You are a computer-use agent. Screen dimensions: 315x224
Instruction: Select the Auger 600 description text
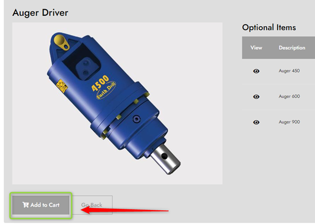click(289, 97)
